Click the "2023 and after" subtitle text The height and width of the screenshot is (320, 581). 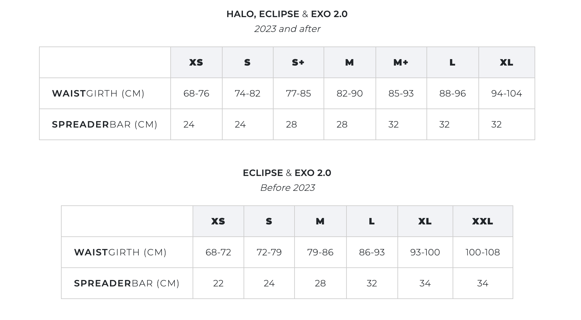pyautogui.click(x=287, y=29)
